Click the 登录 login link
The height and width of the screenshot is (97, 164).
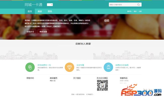[135, 11]
